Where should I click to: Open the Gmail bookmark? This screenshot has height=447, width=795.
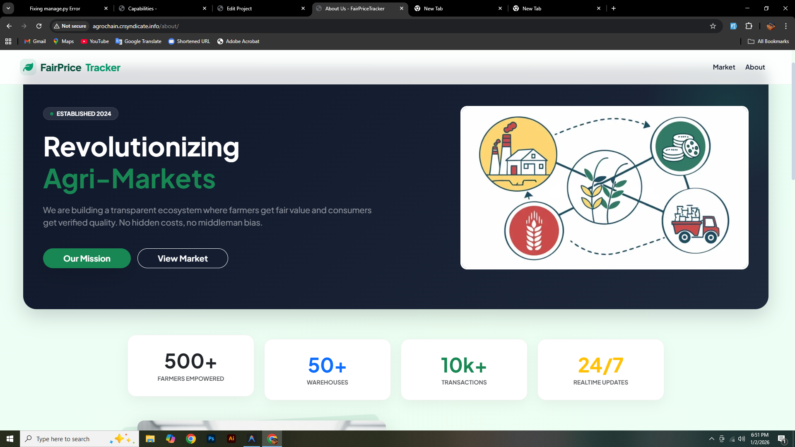click(x=35, y=41)
